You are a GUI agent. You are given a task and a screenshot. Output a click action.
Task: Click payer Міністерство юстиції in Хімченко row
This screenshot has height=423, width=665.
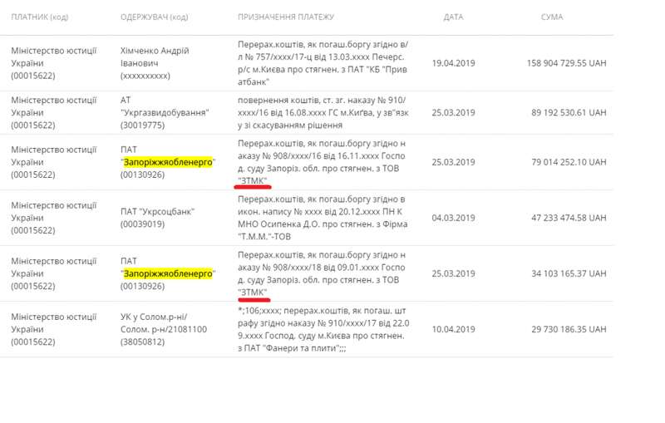tap(54, 63)
